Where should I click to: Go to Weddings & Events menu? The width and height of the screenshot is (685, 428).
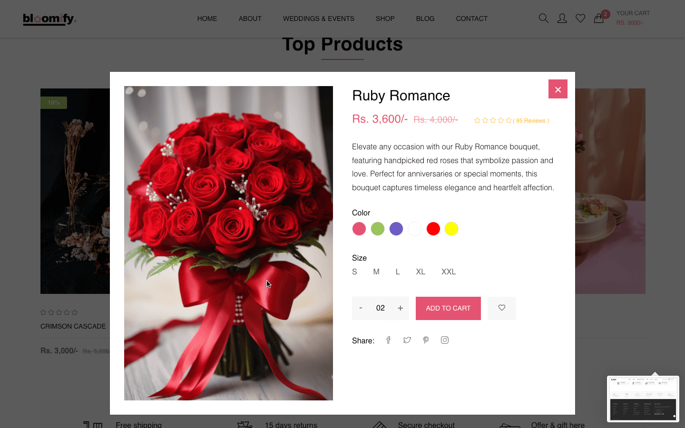[318, 19]
